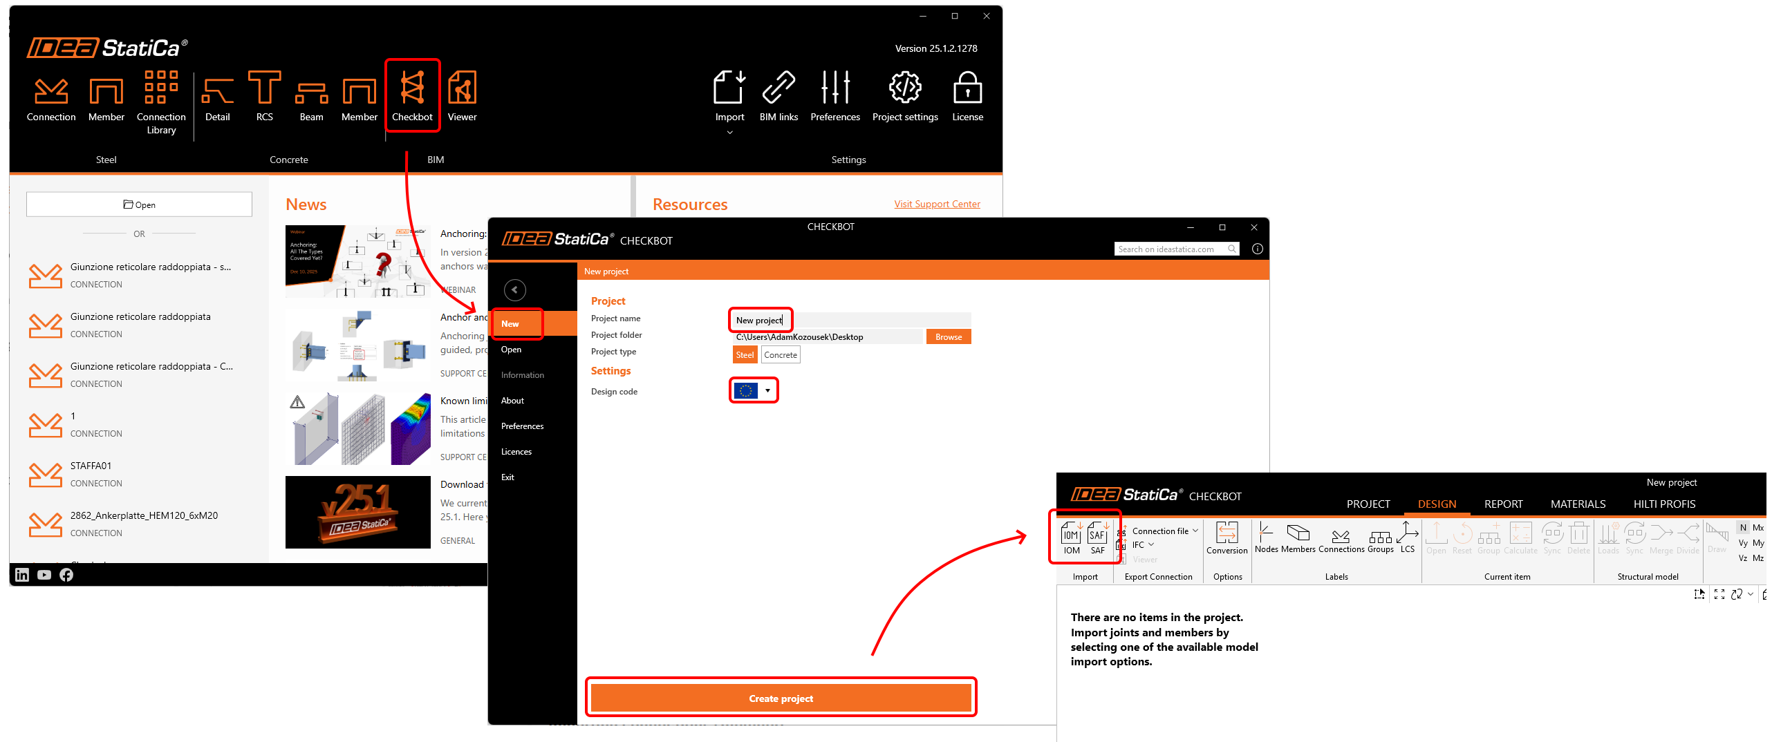Go back using the Checkbot back arrow
The width and height of the screenshot is (1772, 742).
pyautogui.click(x=515, y=290)
